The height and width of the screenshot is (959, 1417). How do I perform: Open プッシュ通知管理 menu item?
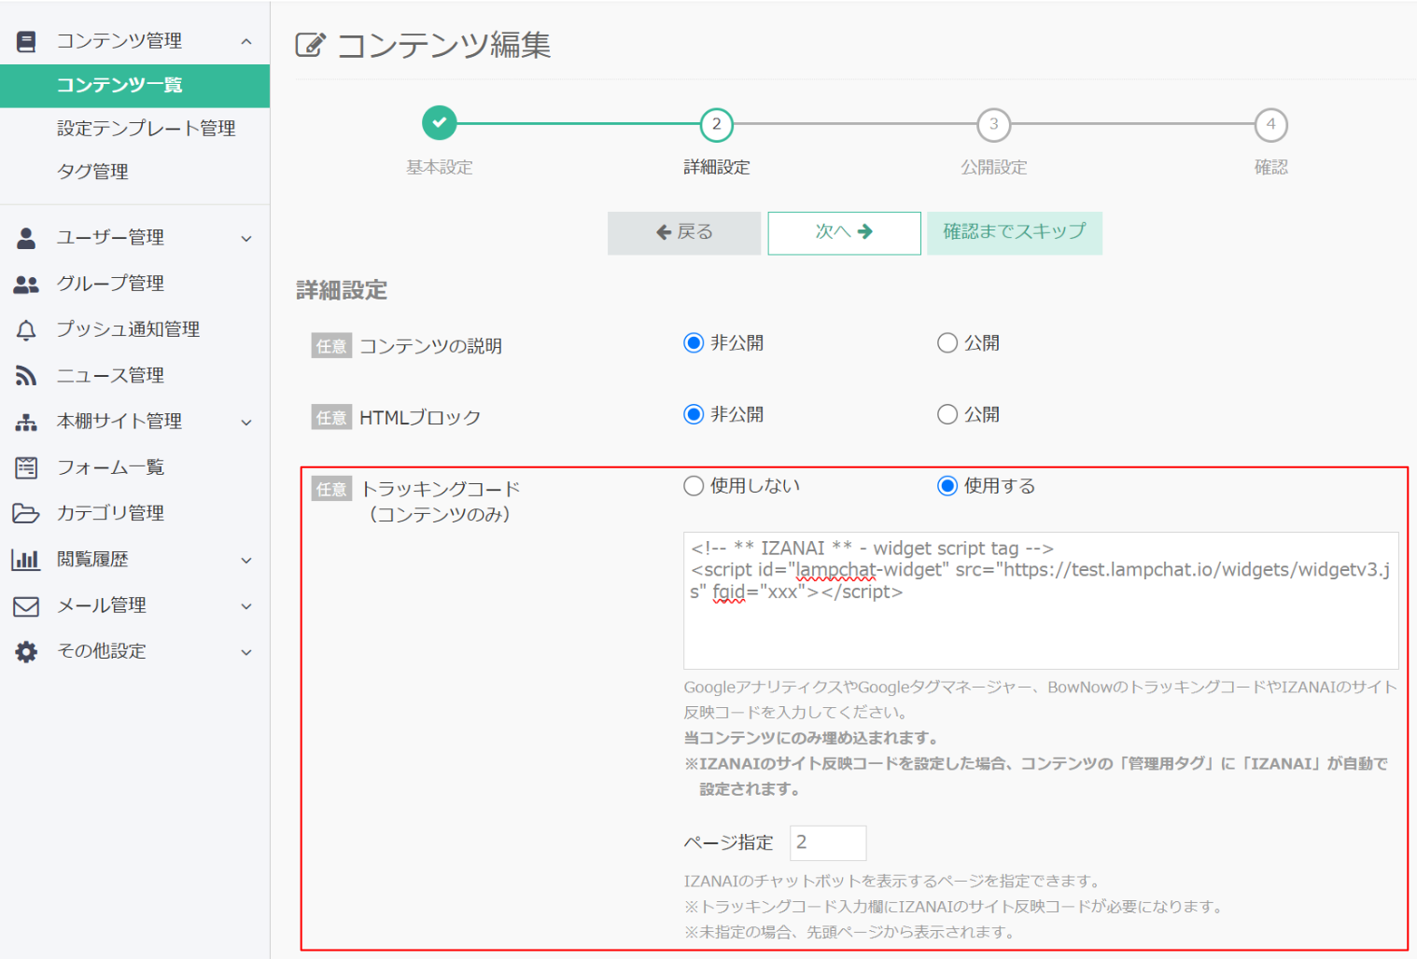click(x=128, y=329)
